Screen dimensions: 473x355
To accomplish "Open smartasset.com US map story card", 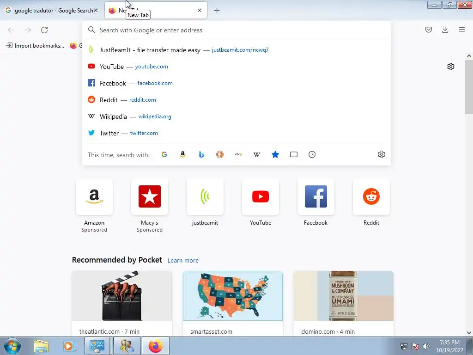I will [233, 304].
